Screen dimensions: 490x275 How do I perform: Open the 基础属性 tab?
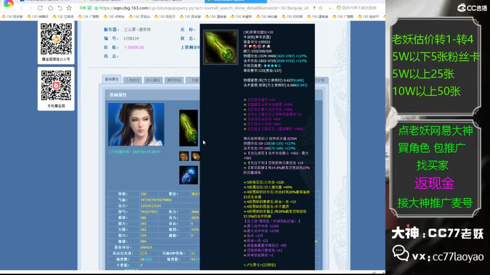[x=112, y=79]
